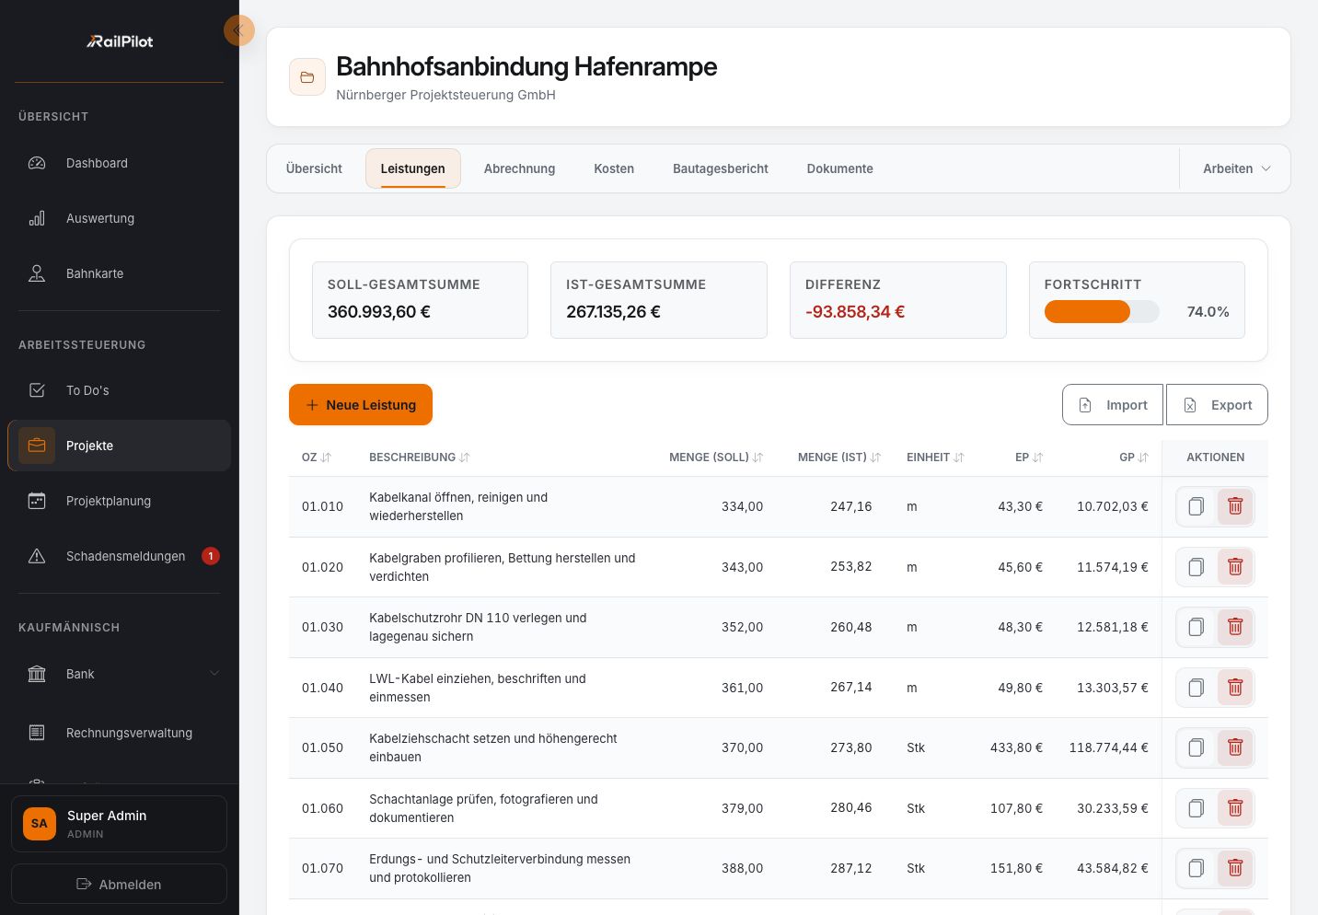Image resolution: width=1318 pixels, height=915 pixels.
Task: Click the 433,80 € EP cell
Action: coord(1016,747)
